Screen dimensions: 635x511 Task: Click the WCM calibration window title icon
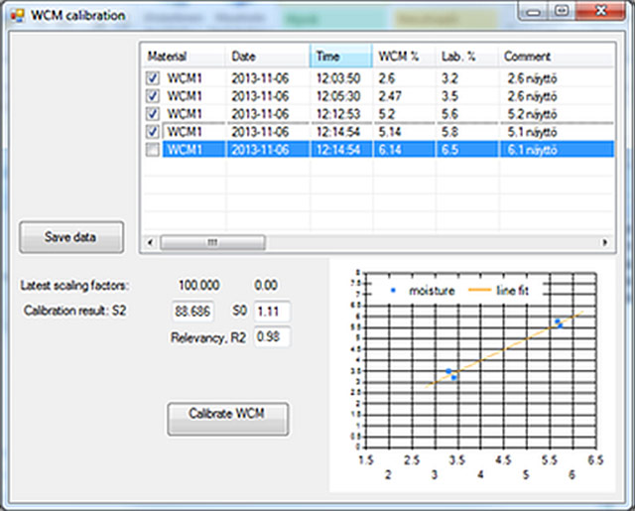[16, 16]
